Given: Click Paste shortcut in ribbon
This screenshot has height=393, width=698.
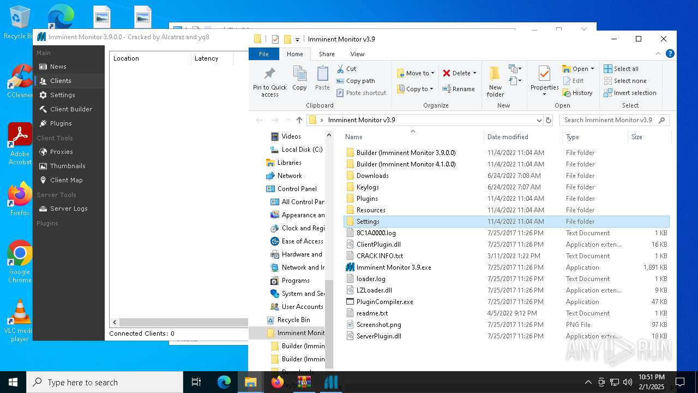Looking at the screenshot, I should click(x=361, y=93).
